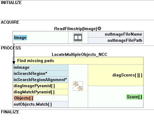
Task: Select the Find missing pads comment bar
Action: click(x=78, y=61)
